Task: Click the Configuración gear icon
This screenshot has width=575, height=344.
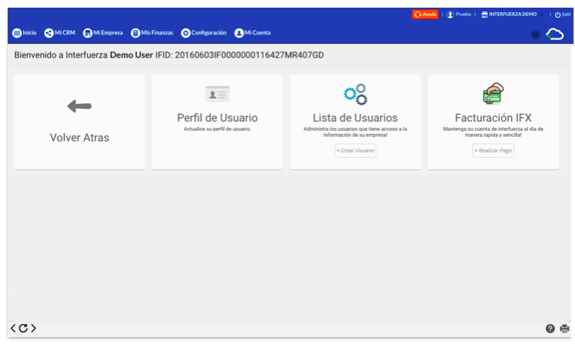Action: [x=186, y=33]
